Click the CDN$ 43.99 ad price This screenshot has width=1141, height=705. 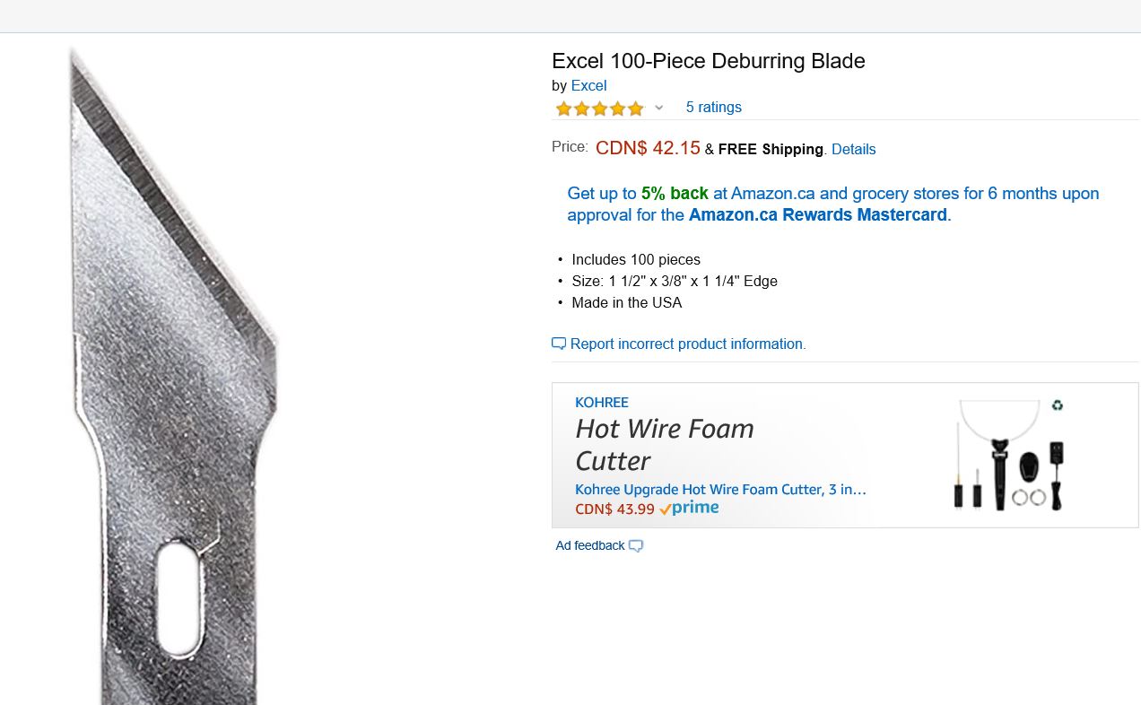coord(614,509)
